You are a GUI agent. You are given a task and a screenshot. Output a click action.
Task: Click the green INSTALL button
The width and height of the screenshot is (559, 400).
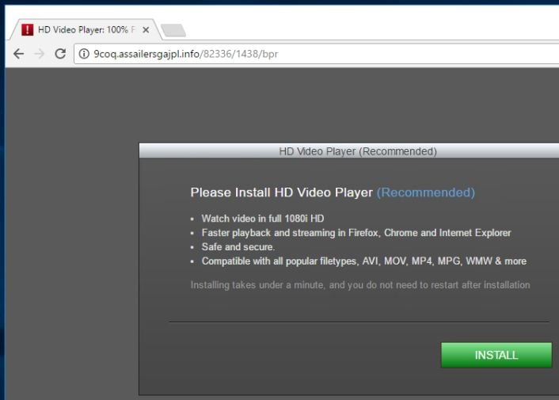tap(496, 355)
